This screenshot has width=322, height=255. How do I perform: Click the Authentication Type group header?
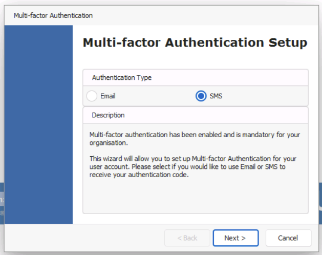196,78
